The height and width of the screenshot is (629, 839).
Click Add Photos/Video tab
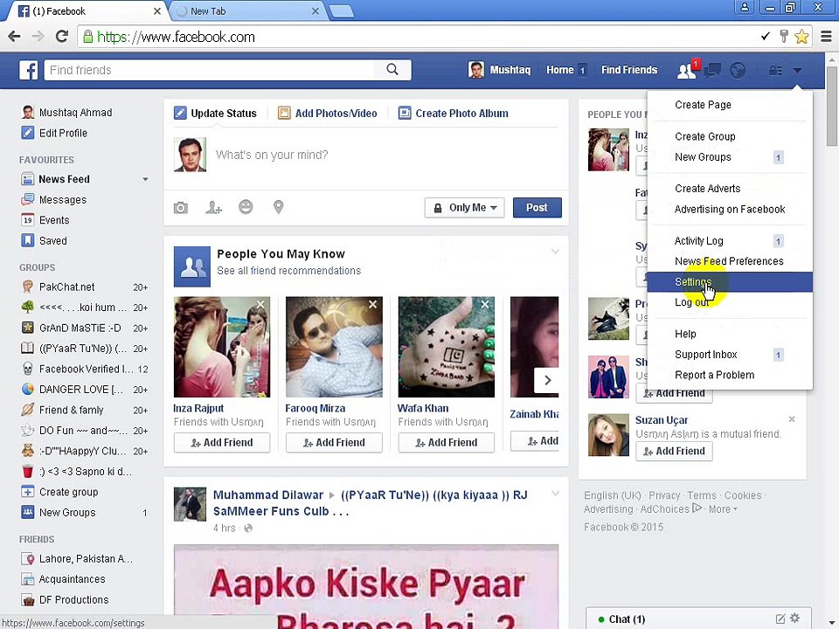pyautogui.click(x=328, y=114)
